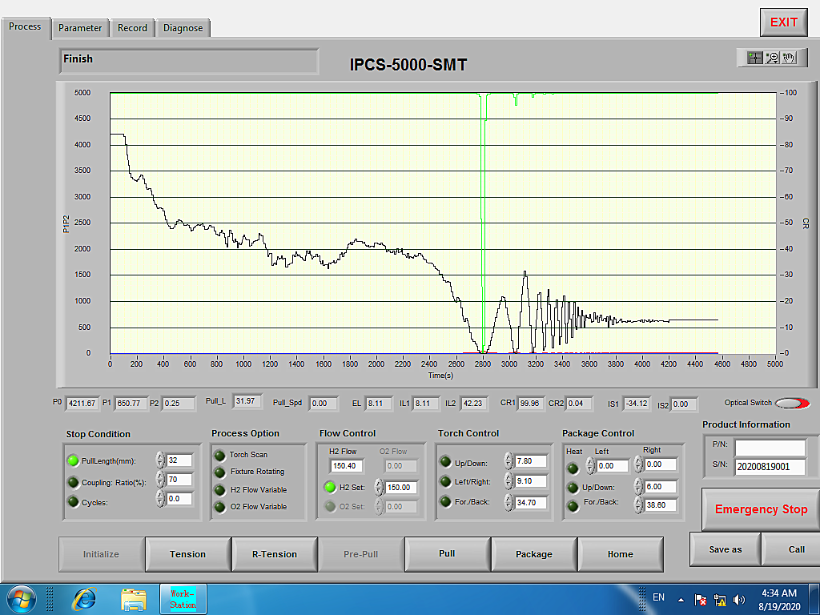Open the Windows Start menu orb
820x615 pixels.
tap(22, 598)
